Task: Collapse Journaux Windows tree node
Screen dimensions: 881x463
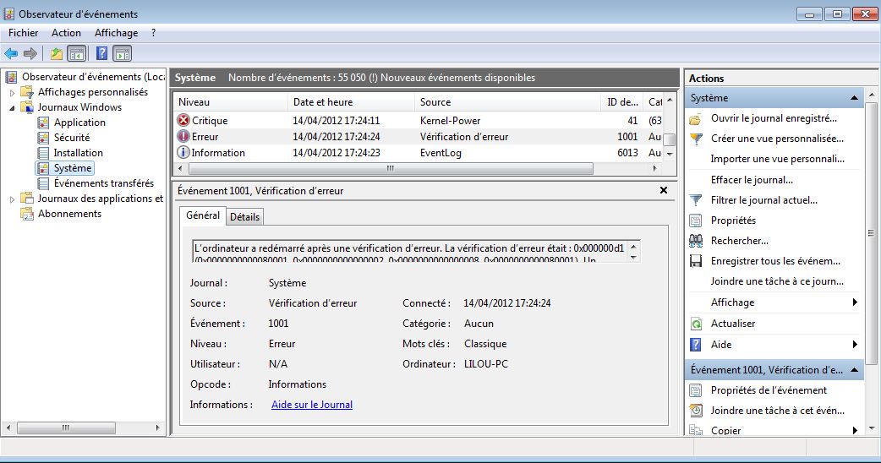Action: point(13,108)
